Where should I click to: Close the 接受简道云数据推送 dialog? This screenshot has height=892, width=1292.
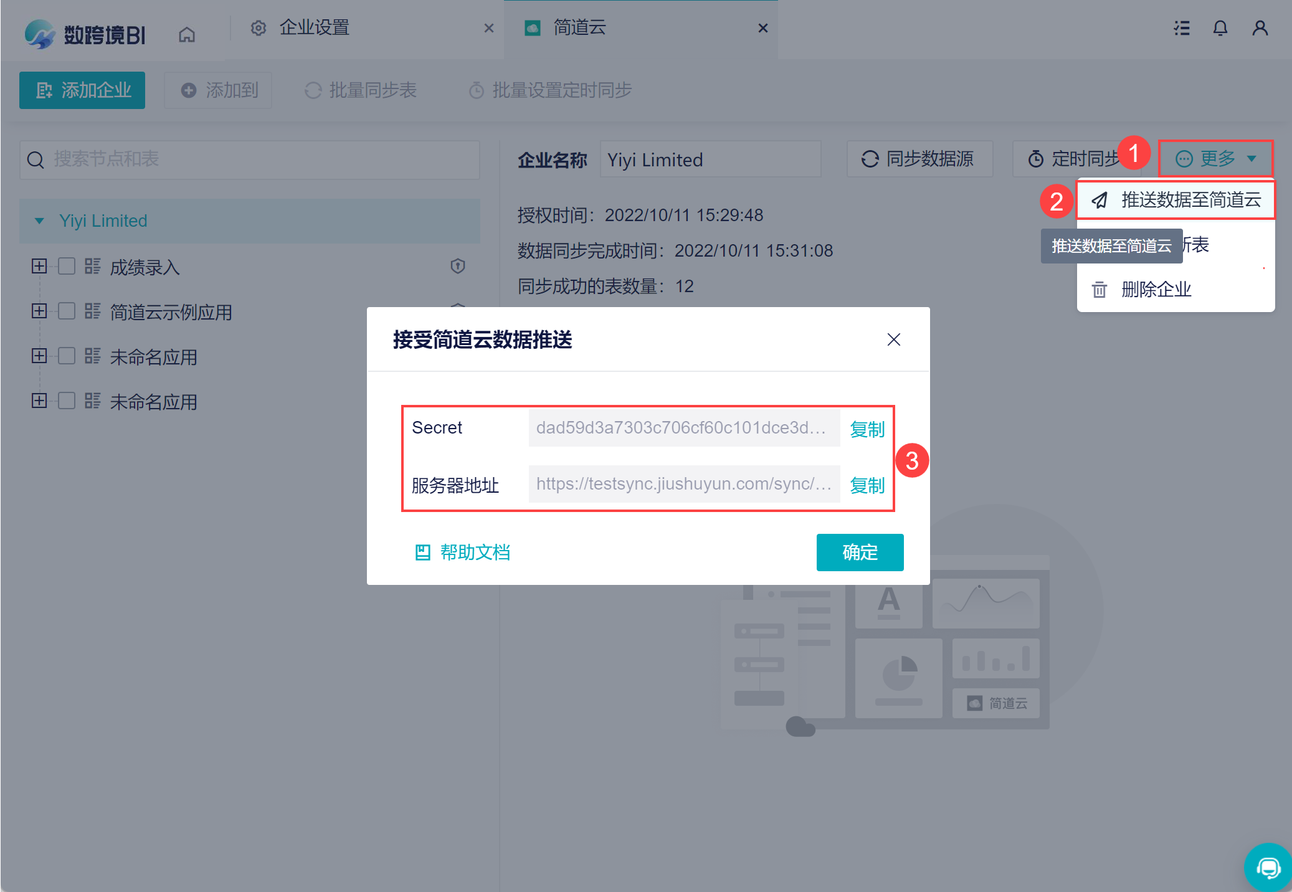(x=894, y=339)
